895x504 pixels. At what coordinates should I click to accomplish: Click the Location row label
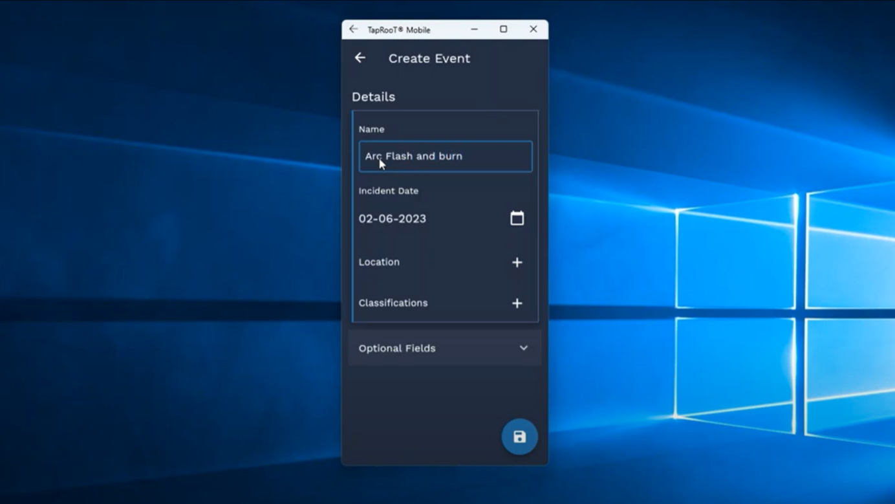tap(379, 262)
